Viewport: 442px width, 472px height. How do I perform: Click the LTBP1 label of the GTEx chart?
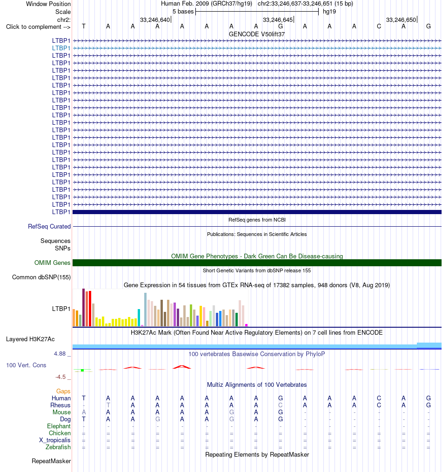pyautogui.click(x=61, y=309)
